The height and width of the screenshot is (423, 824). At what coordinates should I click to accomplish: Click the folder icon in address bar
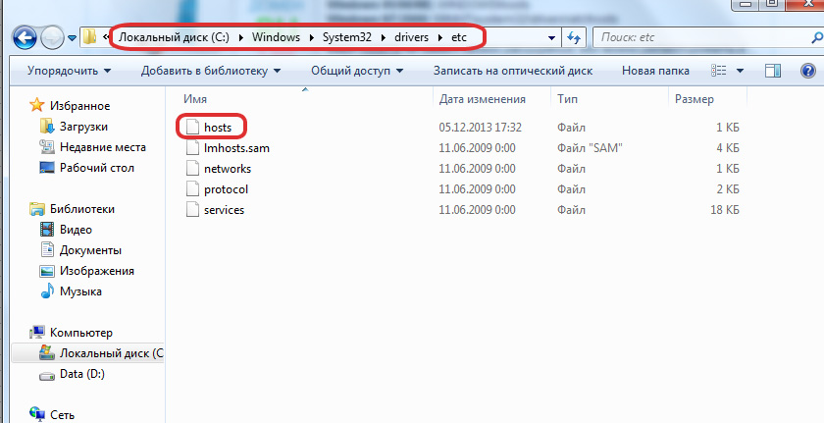click(90, 36)
